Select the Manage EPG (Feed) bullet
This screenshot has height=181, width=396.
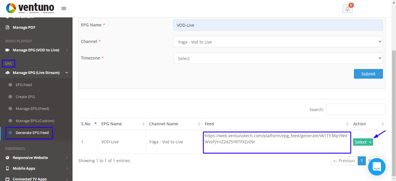(x=10, y=109)
